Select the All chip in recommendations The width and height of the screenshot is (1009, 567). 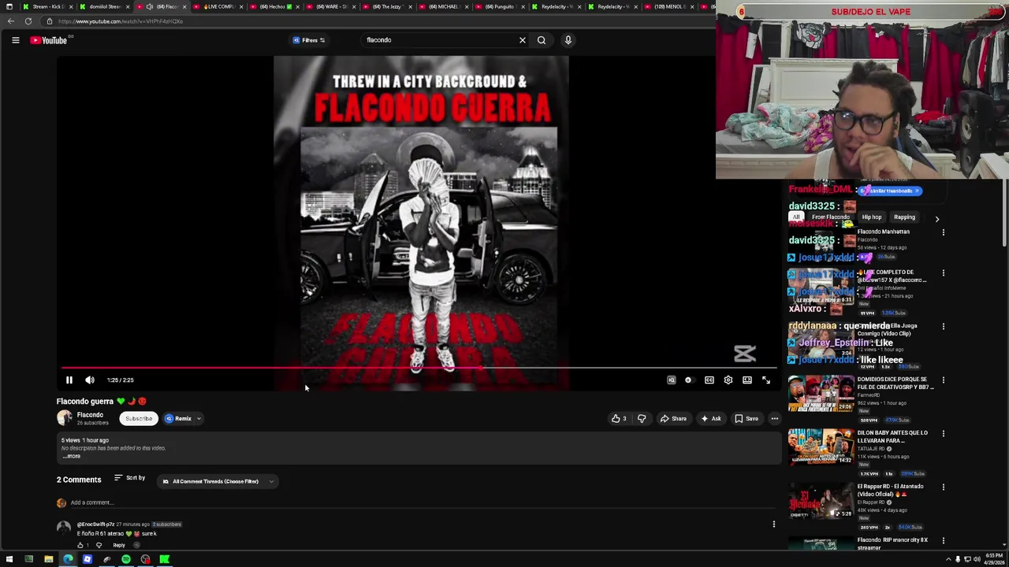click(x=796, y=217)
